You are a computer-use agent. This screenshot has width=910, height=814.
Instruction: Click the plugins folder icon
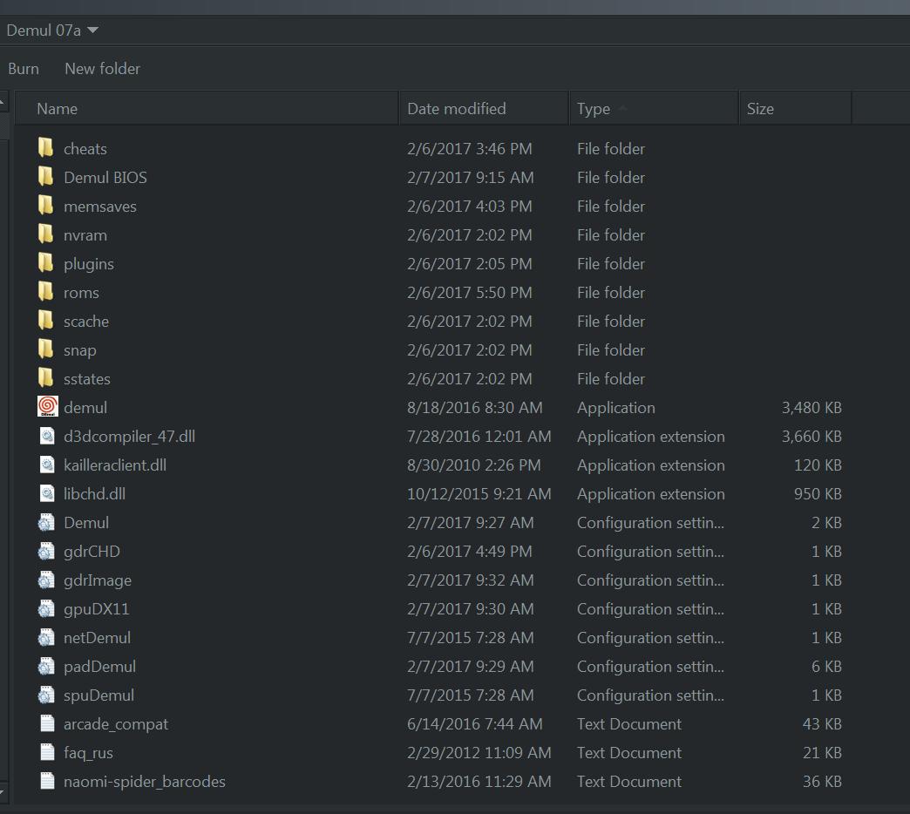pyautogui.click(x=46, y=263)
